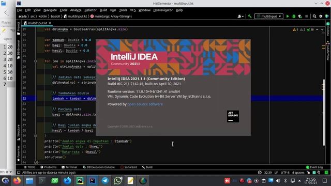Screen dimensions: 331x186
Task: Open PyCharm from the taskbar
Action: tap(80, 181)
